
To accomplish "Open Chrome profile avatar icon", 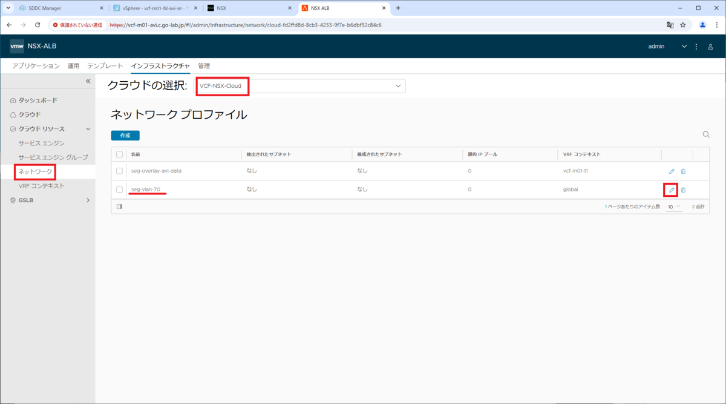I will click(x=702, y=25).
